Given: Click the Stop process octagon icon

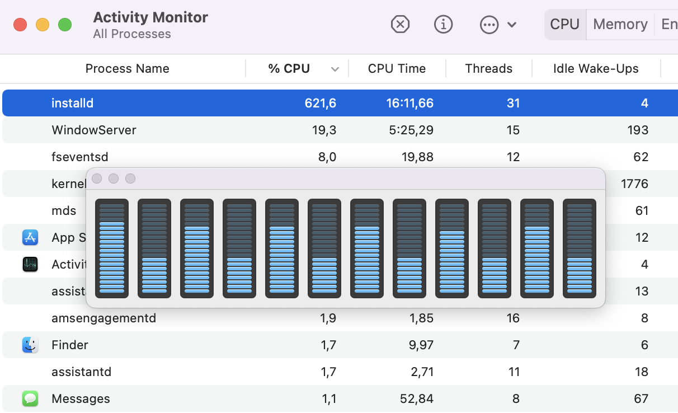Looking at the screenshot, I should (400, 25).
